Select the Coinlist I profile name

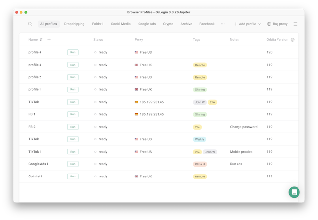[x=35, y=176]
